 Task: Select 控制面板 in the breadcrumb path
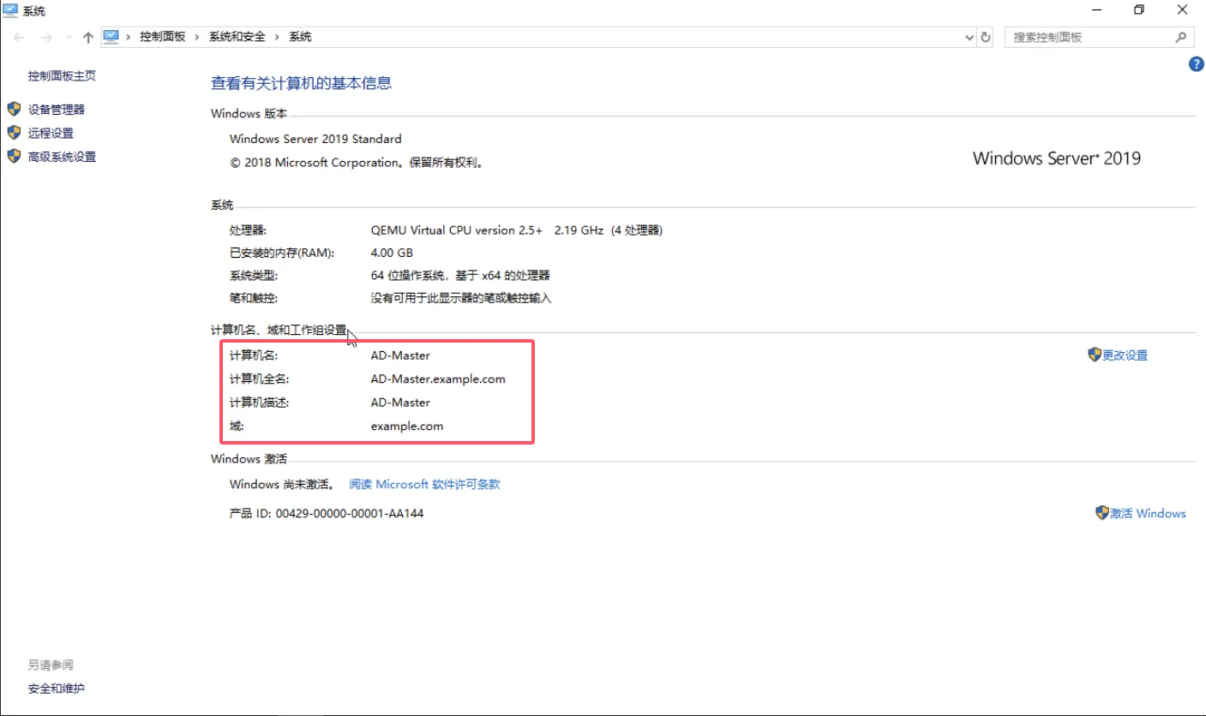click(162, 37)
